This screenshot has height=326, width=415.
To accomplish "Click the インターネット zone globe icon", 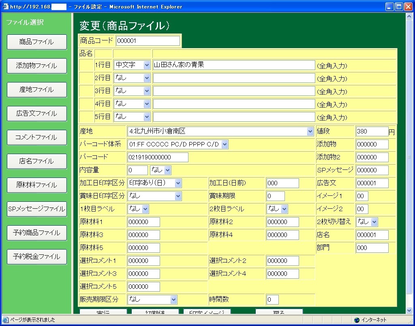I will pyautogui.click(x=357, y=320).
